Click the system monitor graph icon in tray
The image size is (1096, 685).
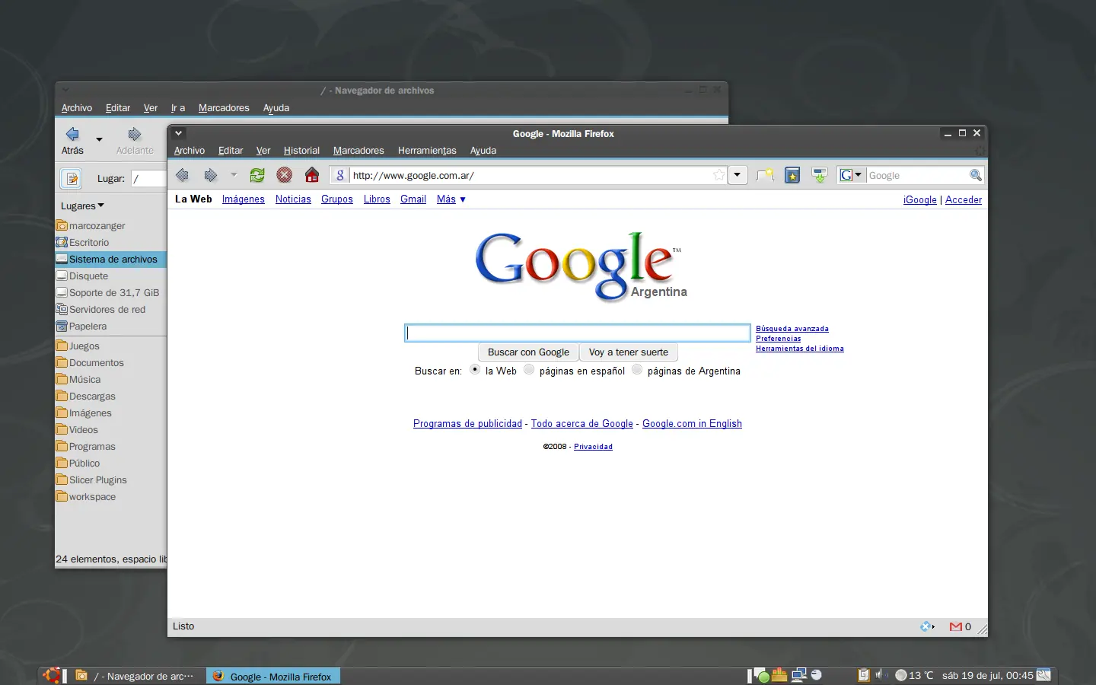779,674
